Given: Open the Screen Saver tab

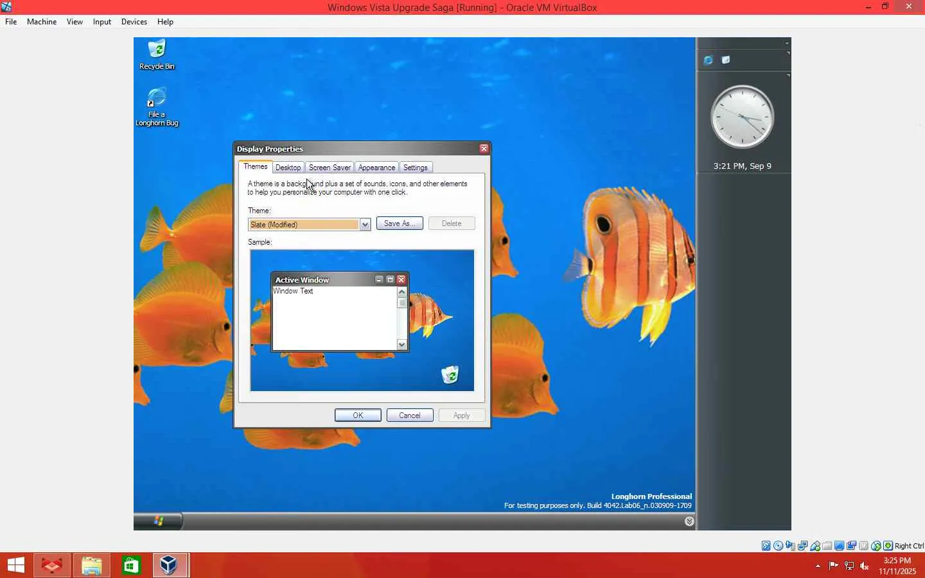Looking at the screenshot, I should (x=330, y=168).
